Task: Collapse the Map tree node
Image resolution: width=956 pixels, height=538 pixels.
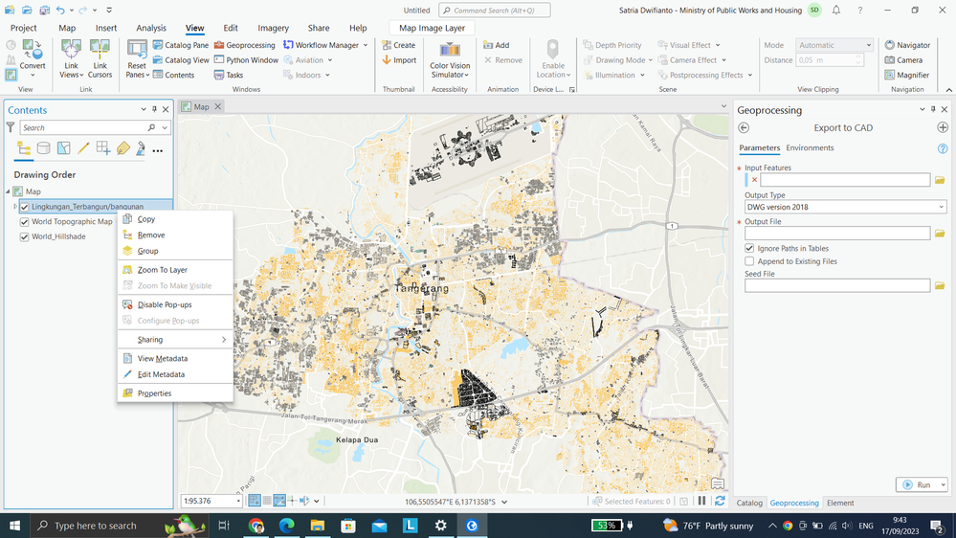Action: point(8,191)
